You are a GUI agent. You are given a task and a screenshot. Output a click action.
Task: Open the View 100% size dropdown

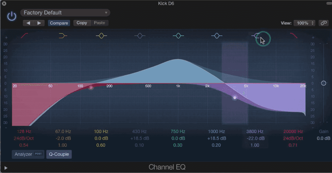[304, 23]
